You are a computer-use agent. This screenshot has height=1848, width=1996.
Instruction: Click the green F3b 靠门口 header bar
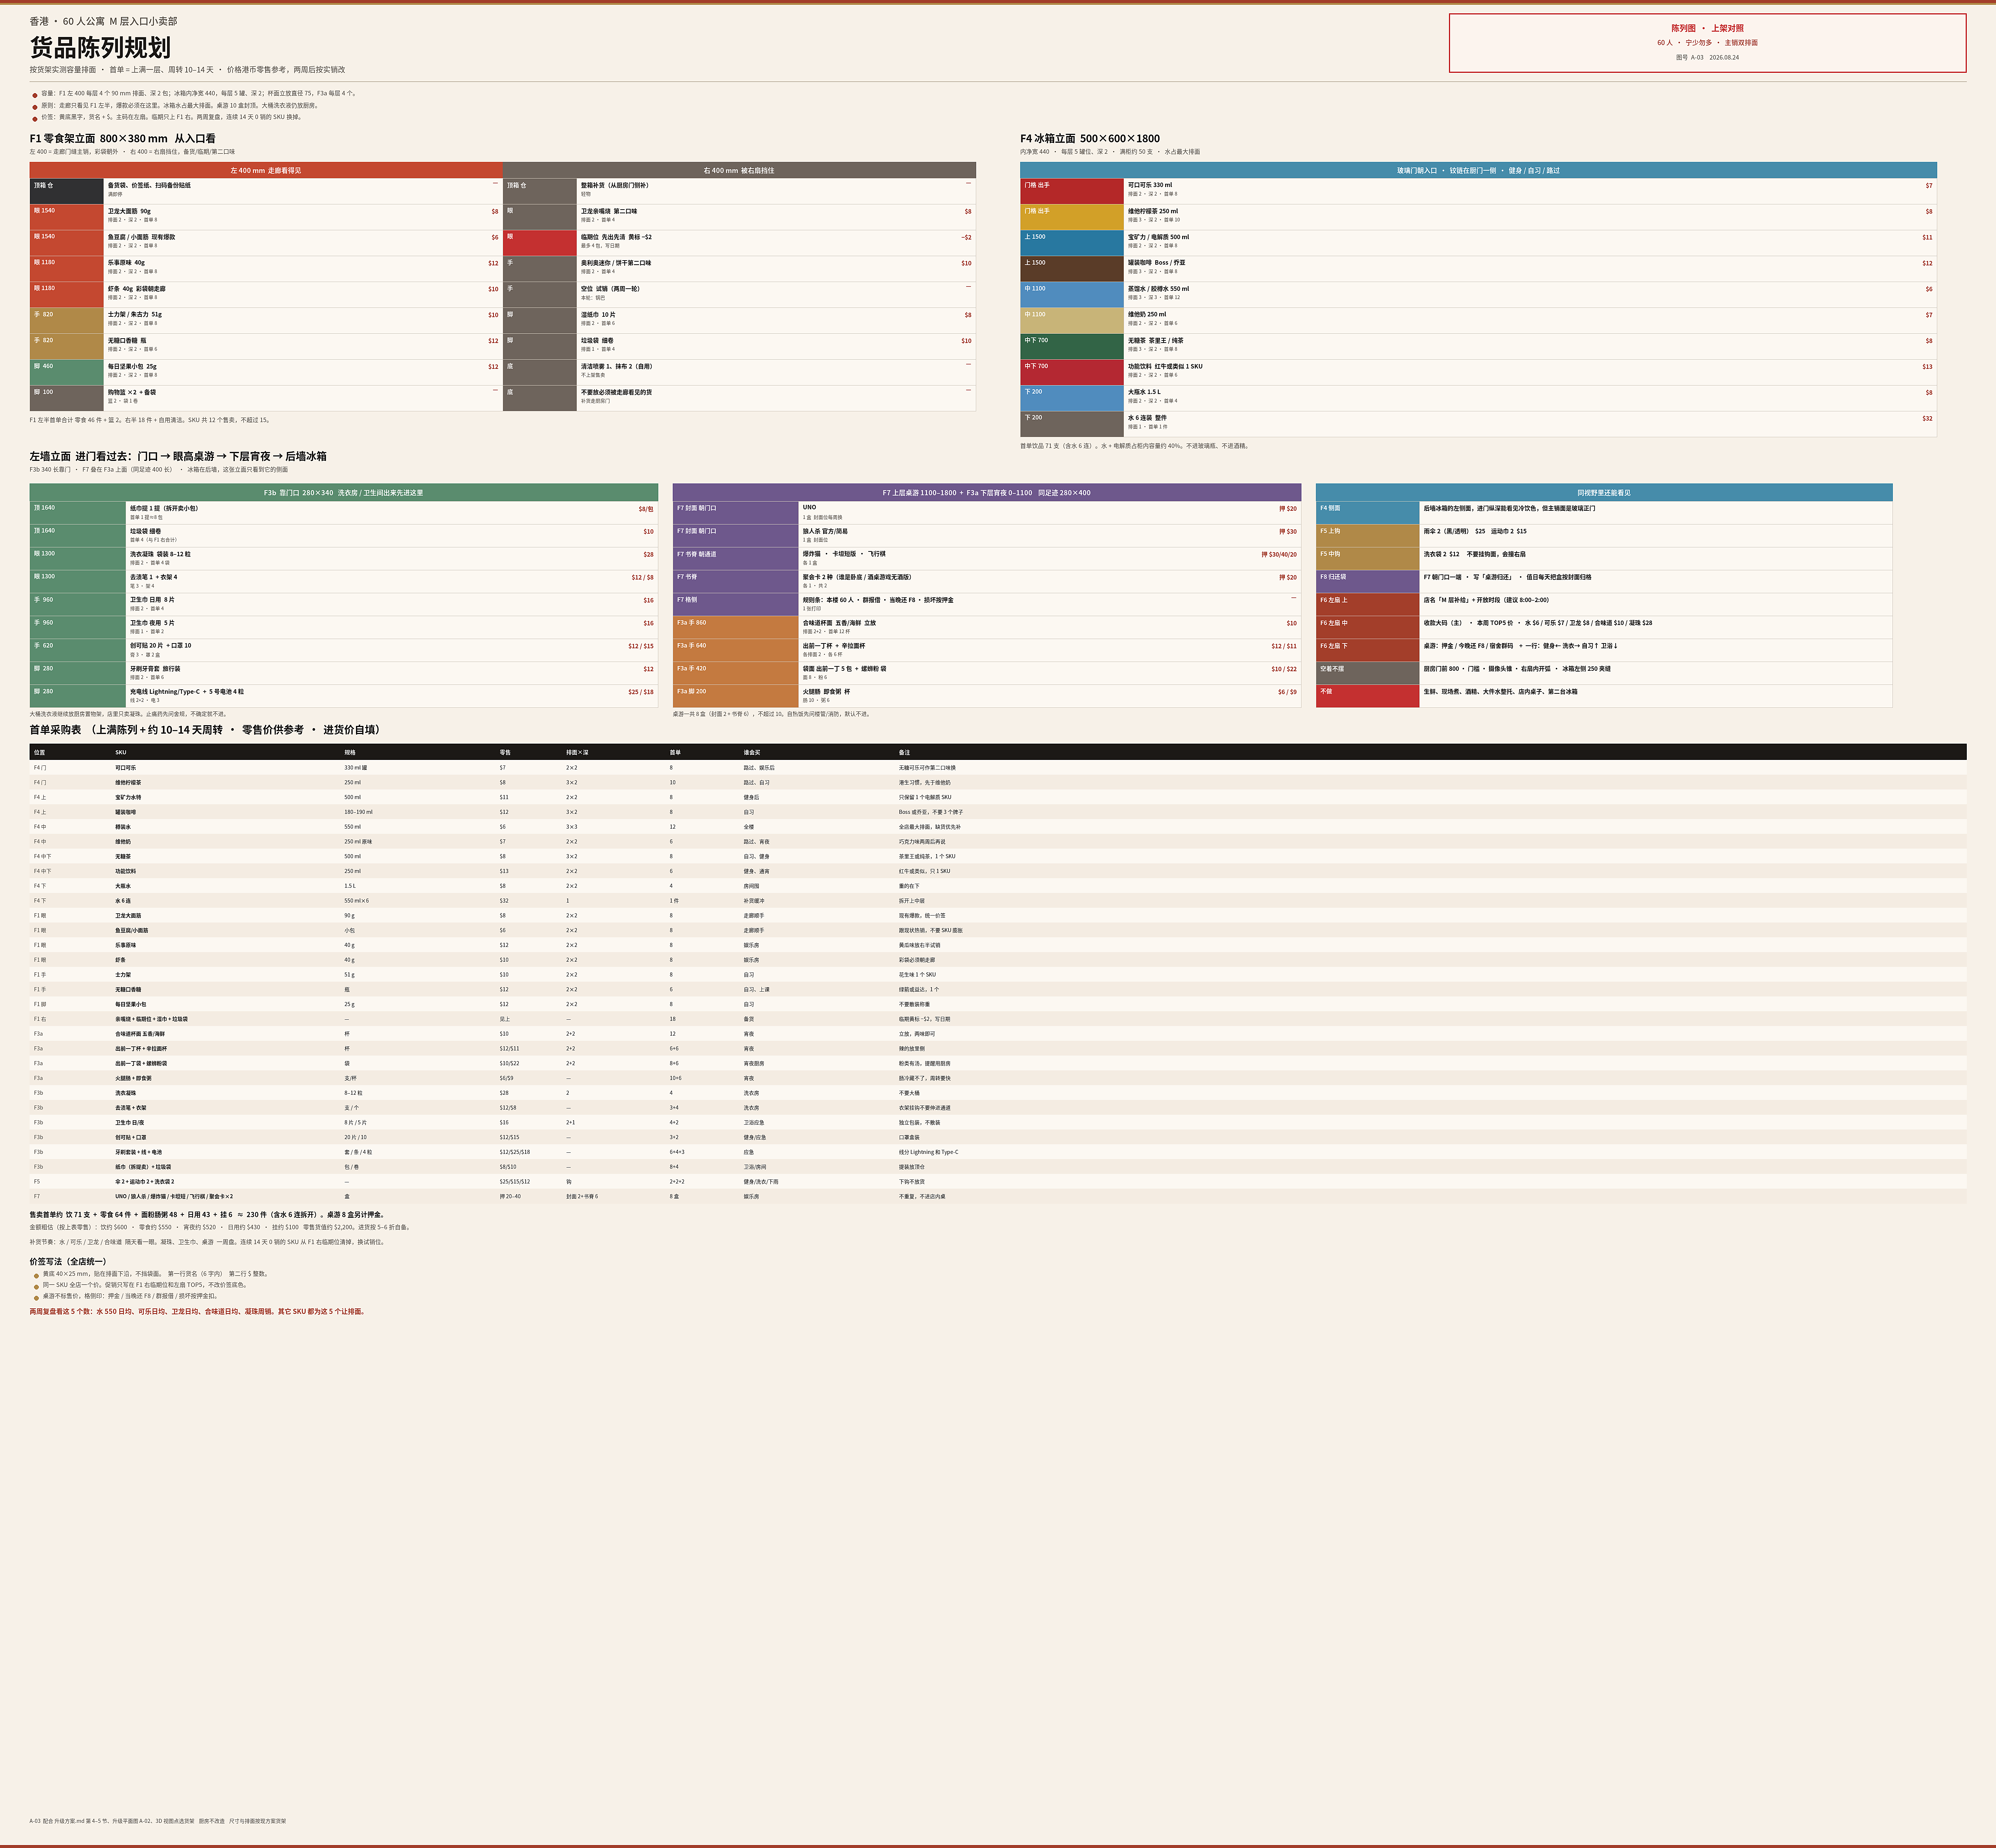click(344, 492)
